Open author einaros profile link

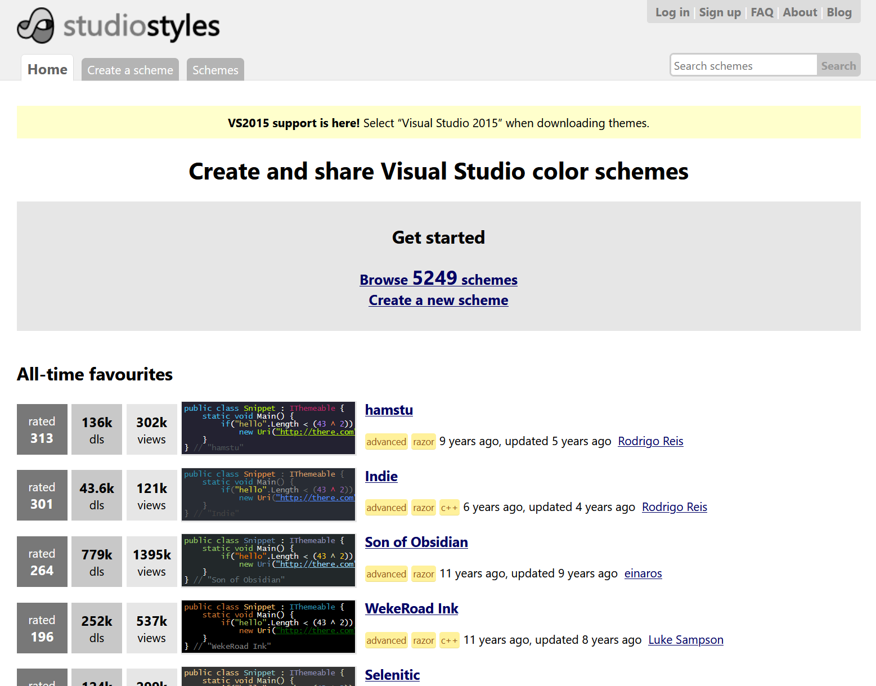coord(643,573)
